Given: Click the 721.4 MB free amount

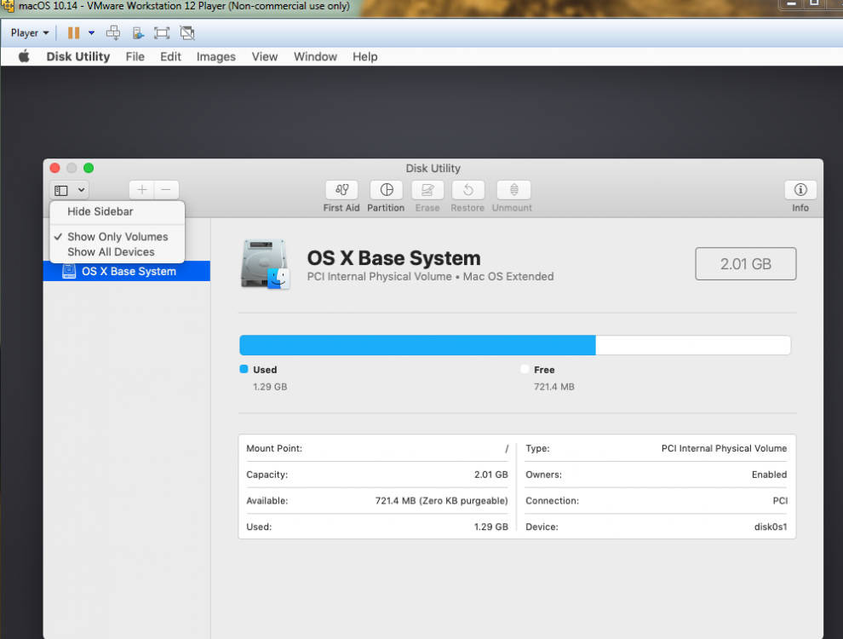Looking at the screenshot, I should pos(553,387).
